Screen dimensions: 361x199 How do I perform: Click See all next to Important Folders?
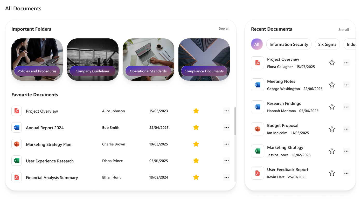[224, 28]
